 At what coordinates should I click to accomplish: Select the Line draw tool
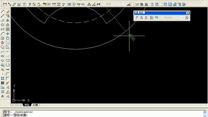pyautogui.click(x=2, y=11)
